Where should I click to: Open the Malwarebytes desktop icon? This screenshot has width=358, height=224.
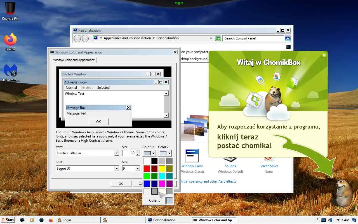[x=10, y=73]
